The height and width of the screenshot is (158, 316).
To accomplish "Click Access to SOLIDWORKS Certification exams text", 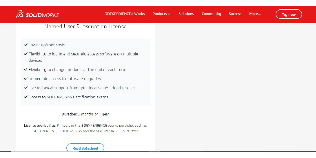I will [x=68, y=97].
